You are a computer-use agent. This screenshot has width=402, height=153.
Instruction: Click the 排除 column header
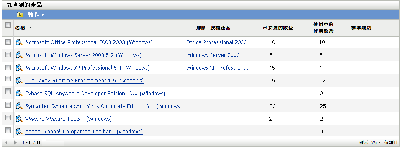[x=201, y=28]
